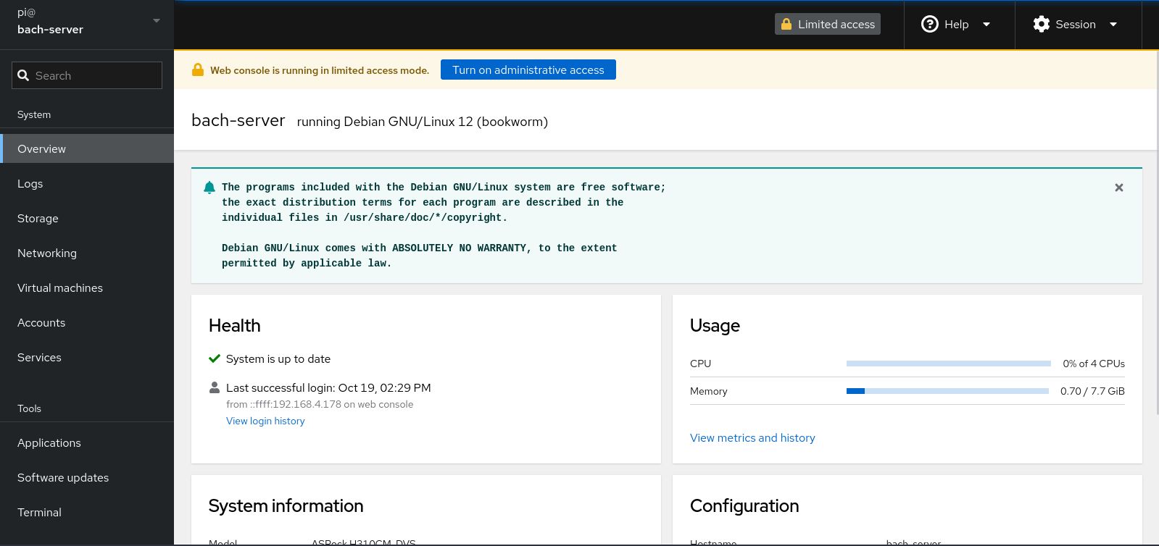Click the Help question mark icon

[x=929, y=25]
